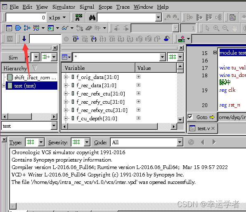
Task: Toggle the Goto checkbox
Action: (190, 117)
